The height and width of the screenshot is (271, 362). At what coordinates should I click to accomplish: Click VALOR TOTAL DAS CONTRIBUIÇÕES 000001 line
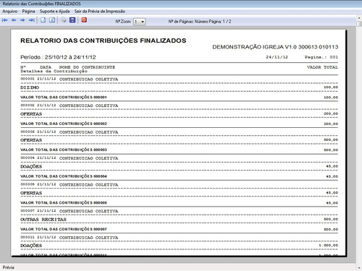pos(64,98)
